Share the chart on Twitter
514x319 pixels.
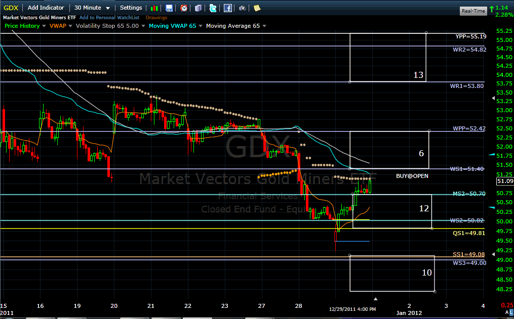tap(213, 8)
